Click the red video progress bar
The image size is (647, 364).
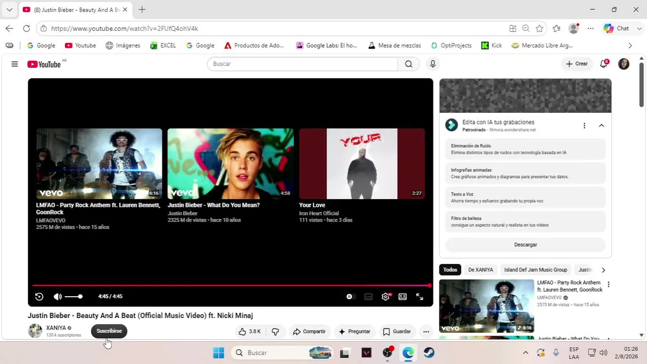(230, 286)
